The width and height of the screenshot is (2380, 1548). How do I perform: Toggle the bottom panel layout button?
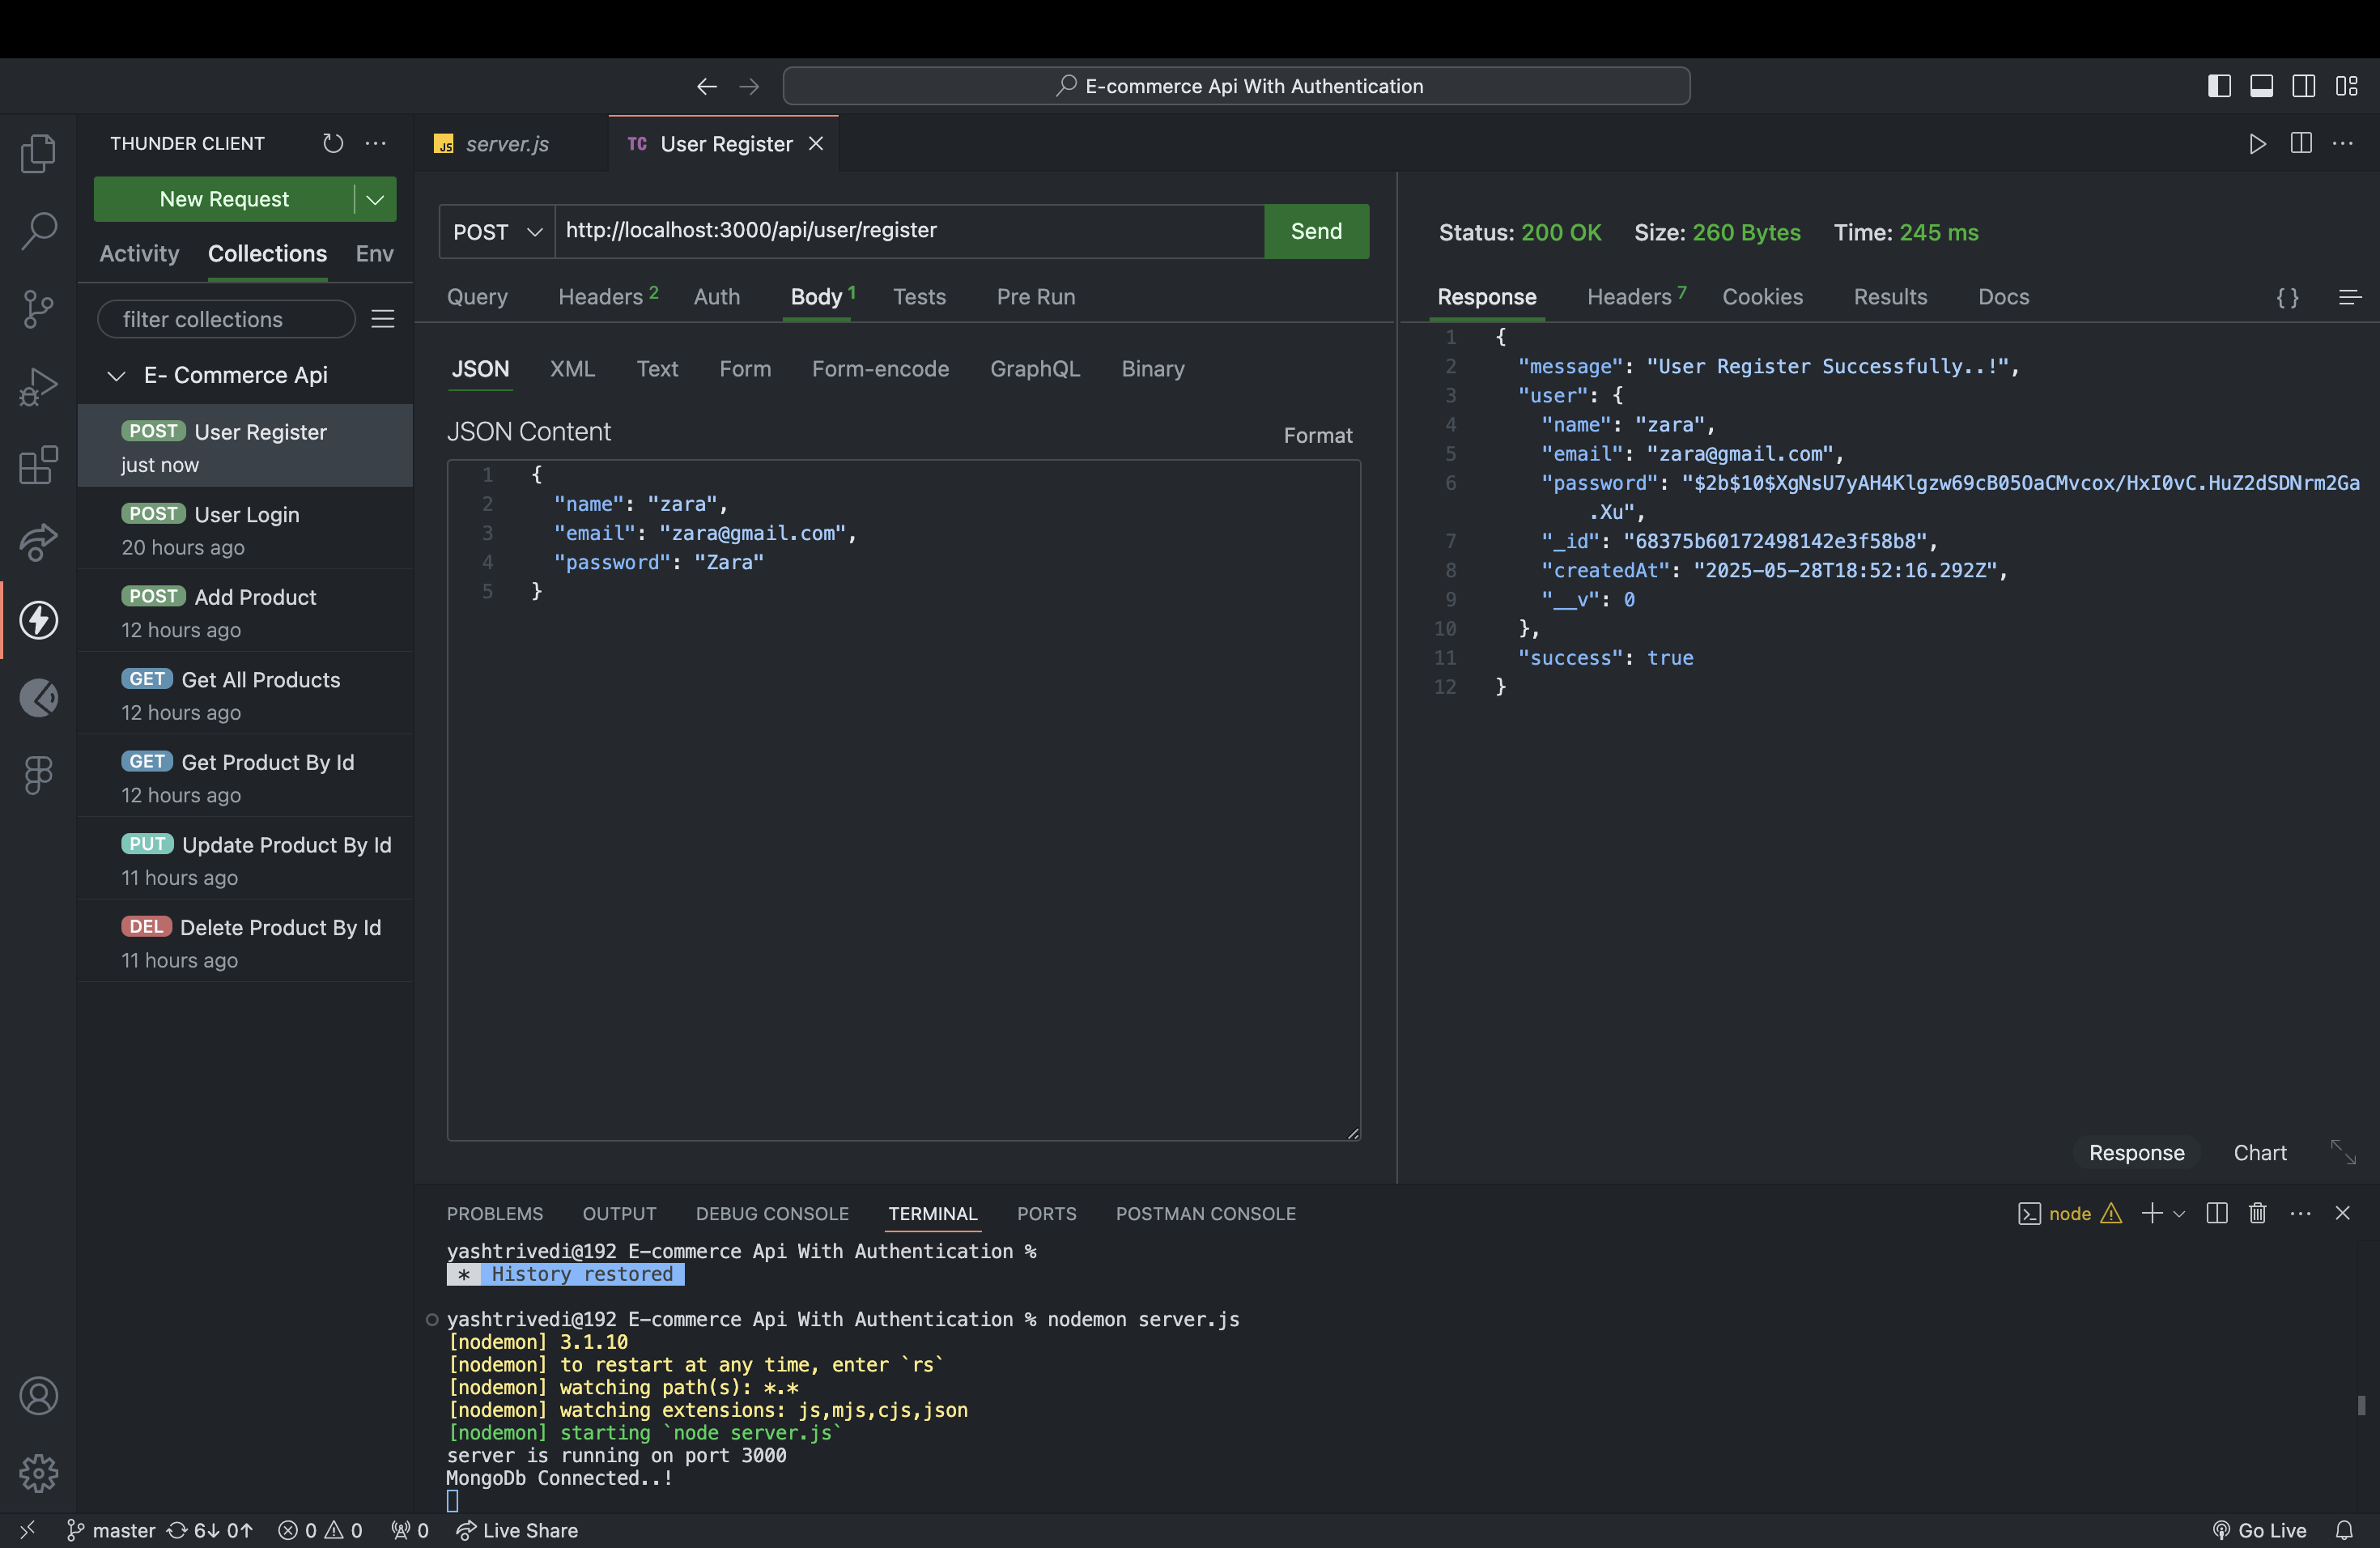pos(2261,86)
